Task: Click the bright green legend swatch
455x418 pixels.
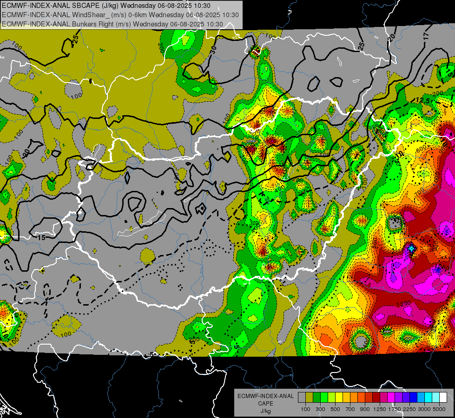Action: coord(324,398)
